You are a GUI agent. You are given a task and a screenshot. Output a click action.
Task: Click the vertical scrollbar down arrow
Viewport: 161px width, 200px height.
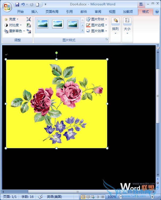(x=158, y=175)
